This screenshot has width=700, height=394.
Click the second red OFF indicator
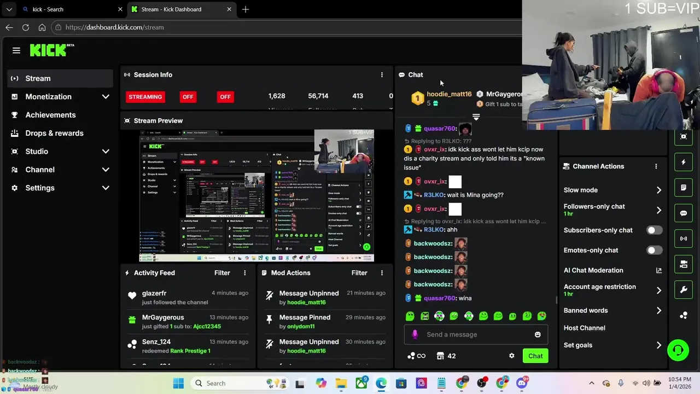pos(225,97)
